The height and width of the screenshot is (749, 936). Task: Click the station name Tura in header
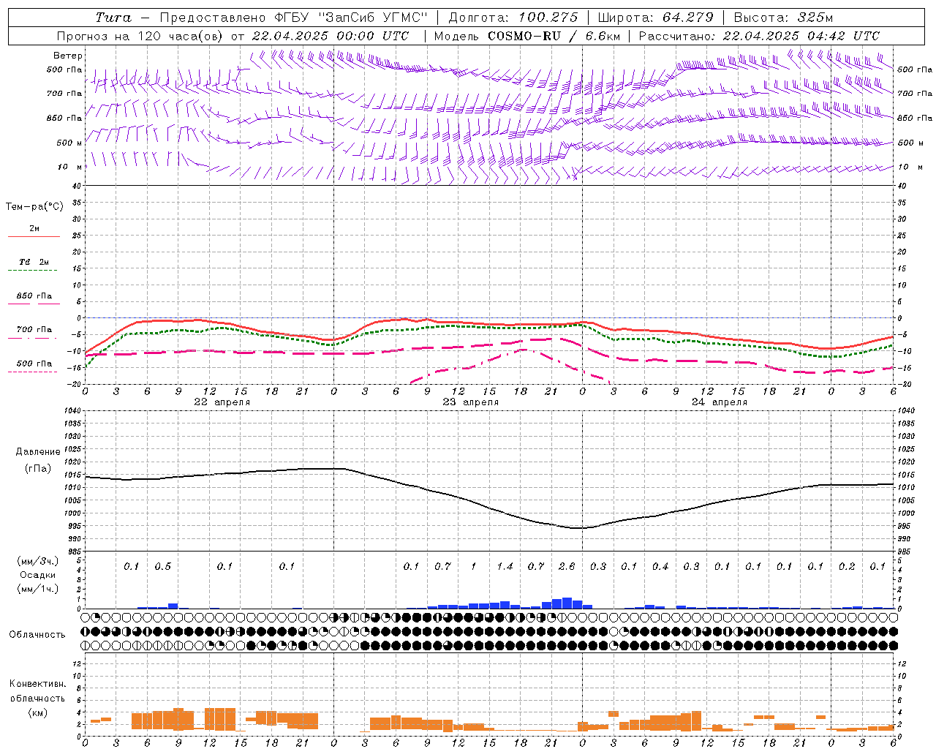(113, 18)
